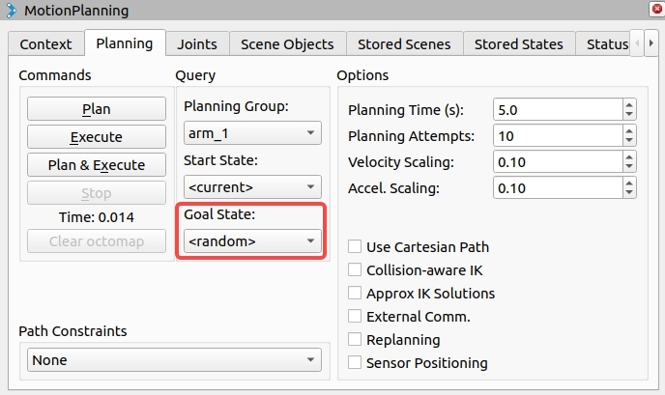The image size is (665, 395).
Task: Decrease Planning Attempts with down arrow
Action: tap(629, 141)
